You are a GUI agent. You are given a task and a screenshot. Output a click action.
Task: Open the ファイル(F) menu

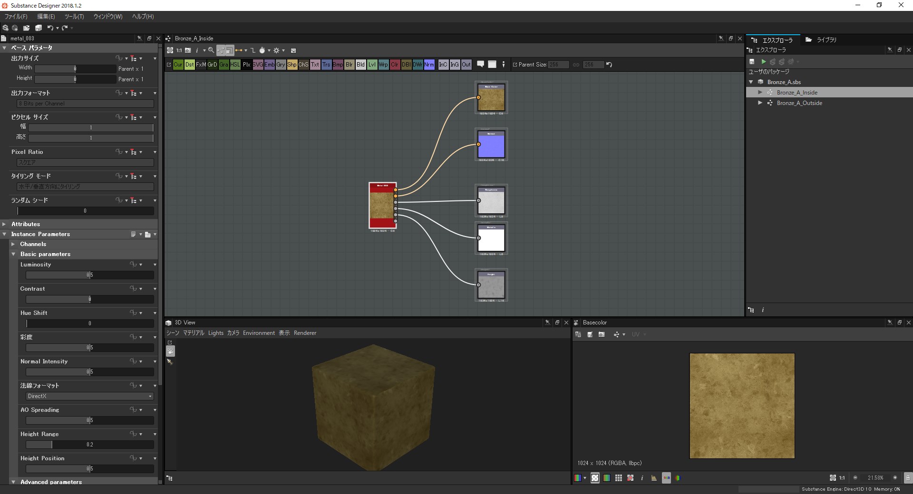click(16, 17)
